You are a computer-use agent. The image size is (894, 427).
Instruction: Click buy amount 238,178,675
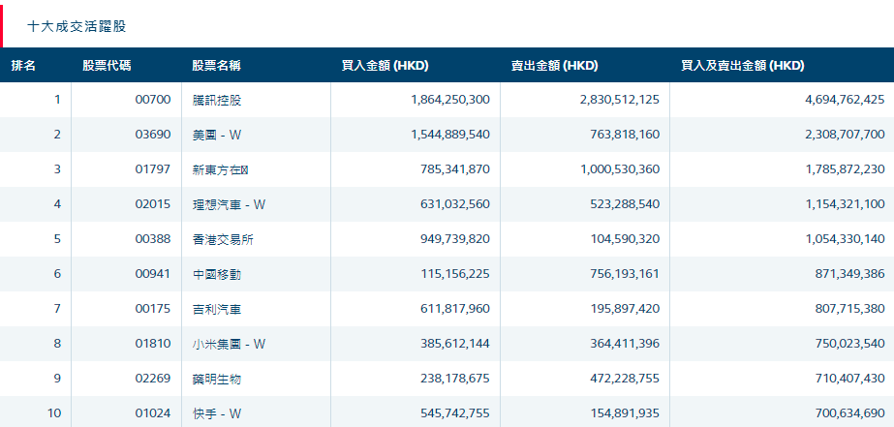click(457, 379)
